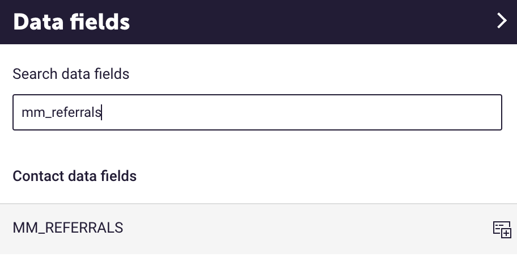Click the Contact data fields heading
Screen dimensions: 517x261
click(x=74, y=176)
